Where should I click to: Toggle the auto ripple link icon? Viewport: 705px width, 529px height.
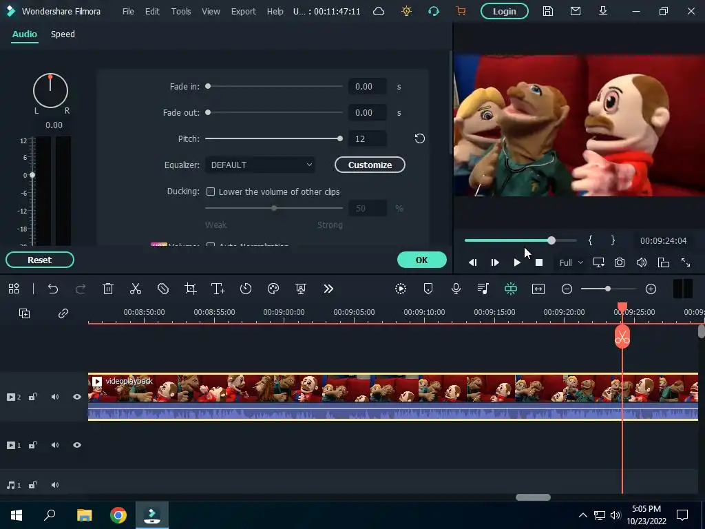63,313
